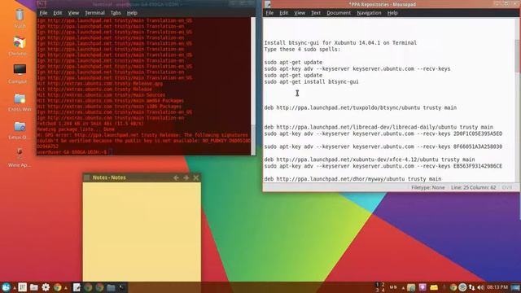Screen dimensions: 521x293
Task: Open the File menu in Mousepad
Action: click(x=269, y=13)
